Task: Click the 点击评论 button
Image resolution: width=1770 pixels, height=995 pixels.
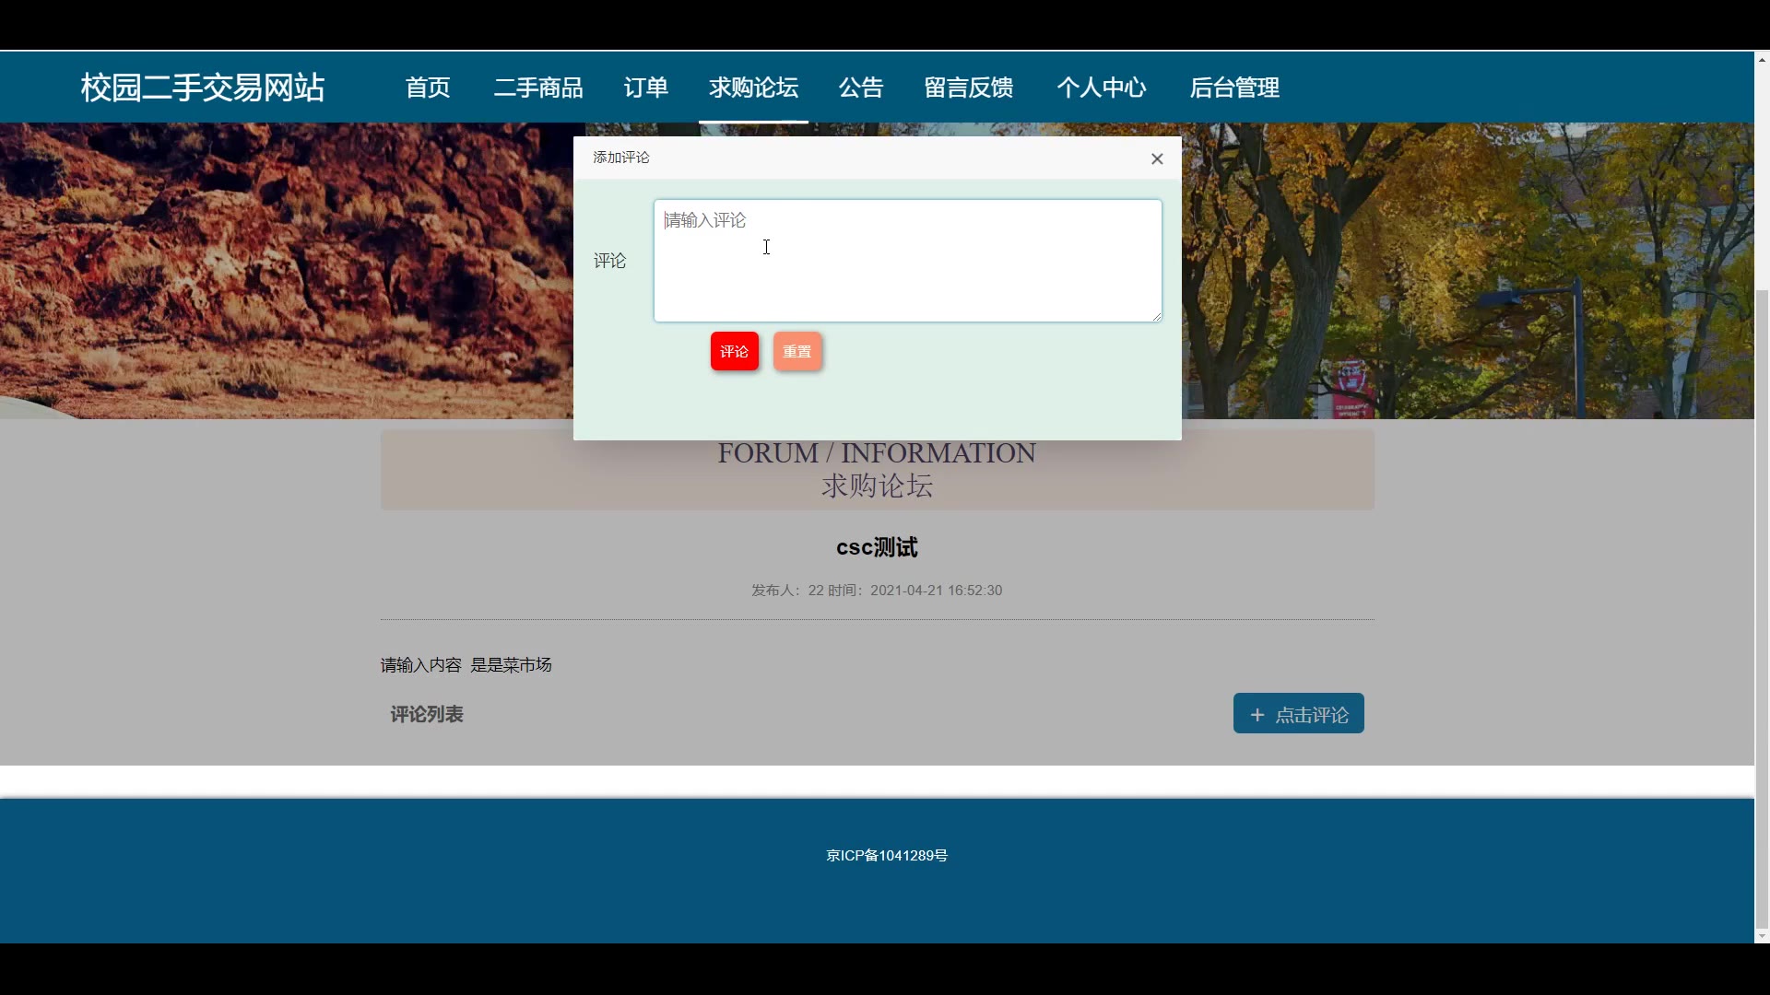Action: tap(1299, 714)
